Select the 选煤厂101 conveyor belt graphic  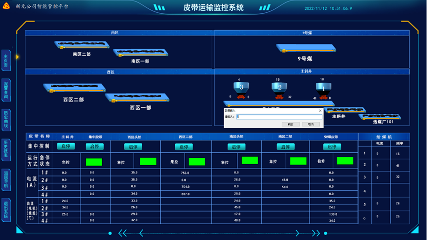pos(380,117)
